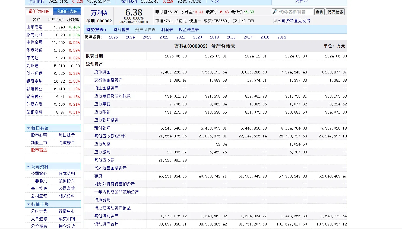The image size is (402, 229).
Task: Open 大单追踪 link
Action: [39, 219]
